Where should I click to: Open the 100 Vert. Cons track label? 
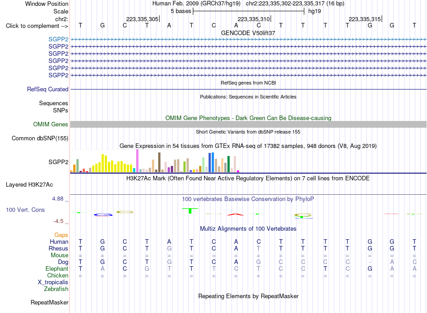click(25, 210)
